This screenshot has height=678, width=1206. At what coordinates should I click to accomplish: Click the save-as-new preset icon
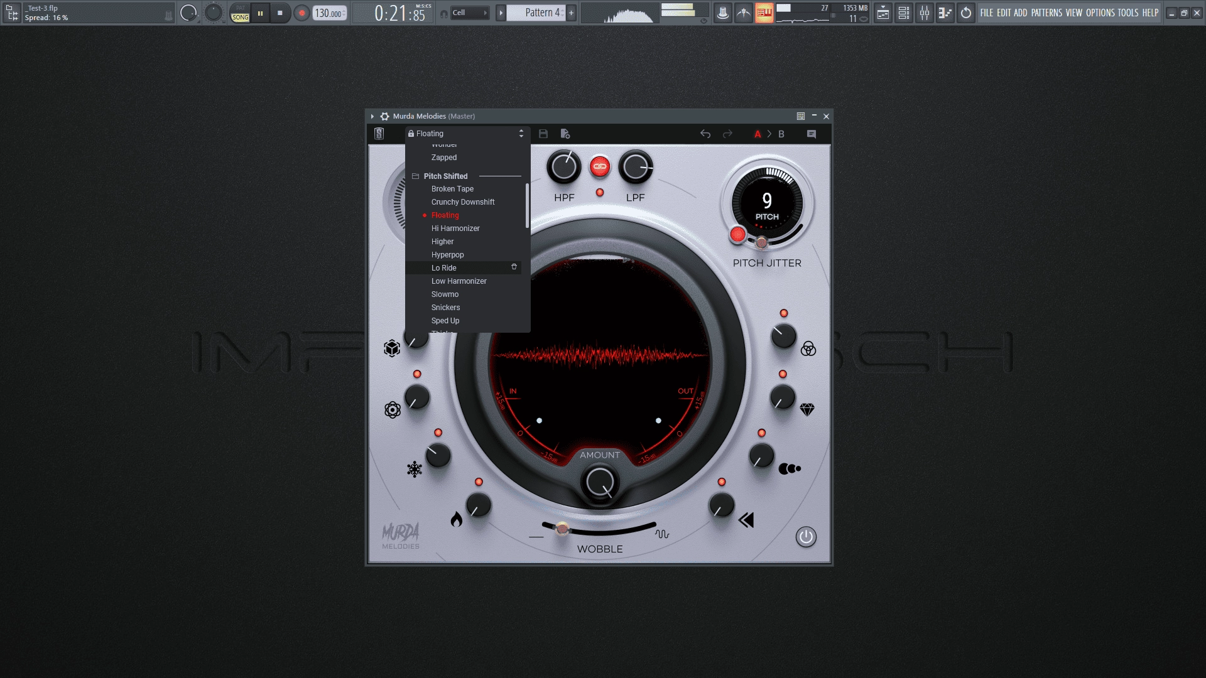pos(565,134)
